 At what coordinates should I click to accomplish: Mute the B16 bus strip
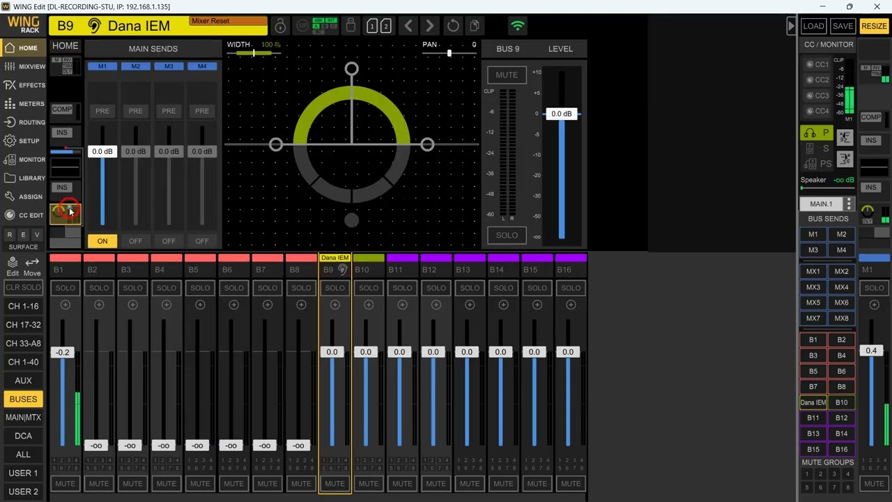[570, 484]
